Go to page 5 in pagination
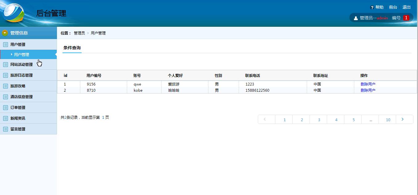This screenshot has width=418, height=195. 353,120
